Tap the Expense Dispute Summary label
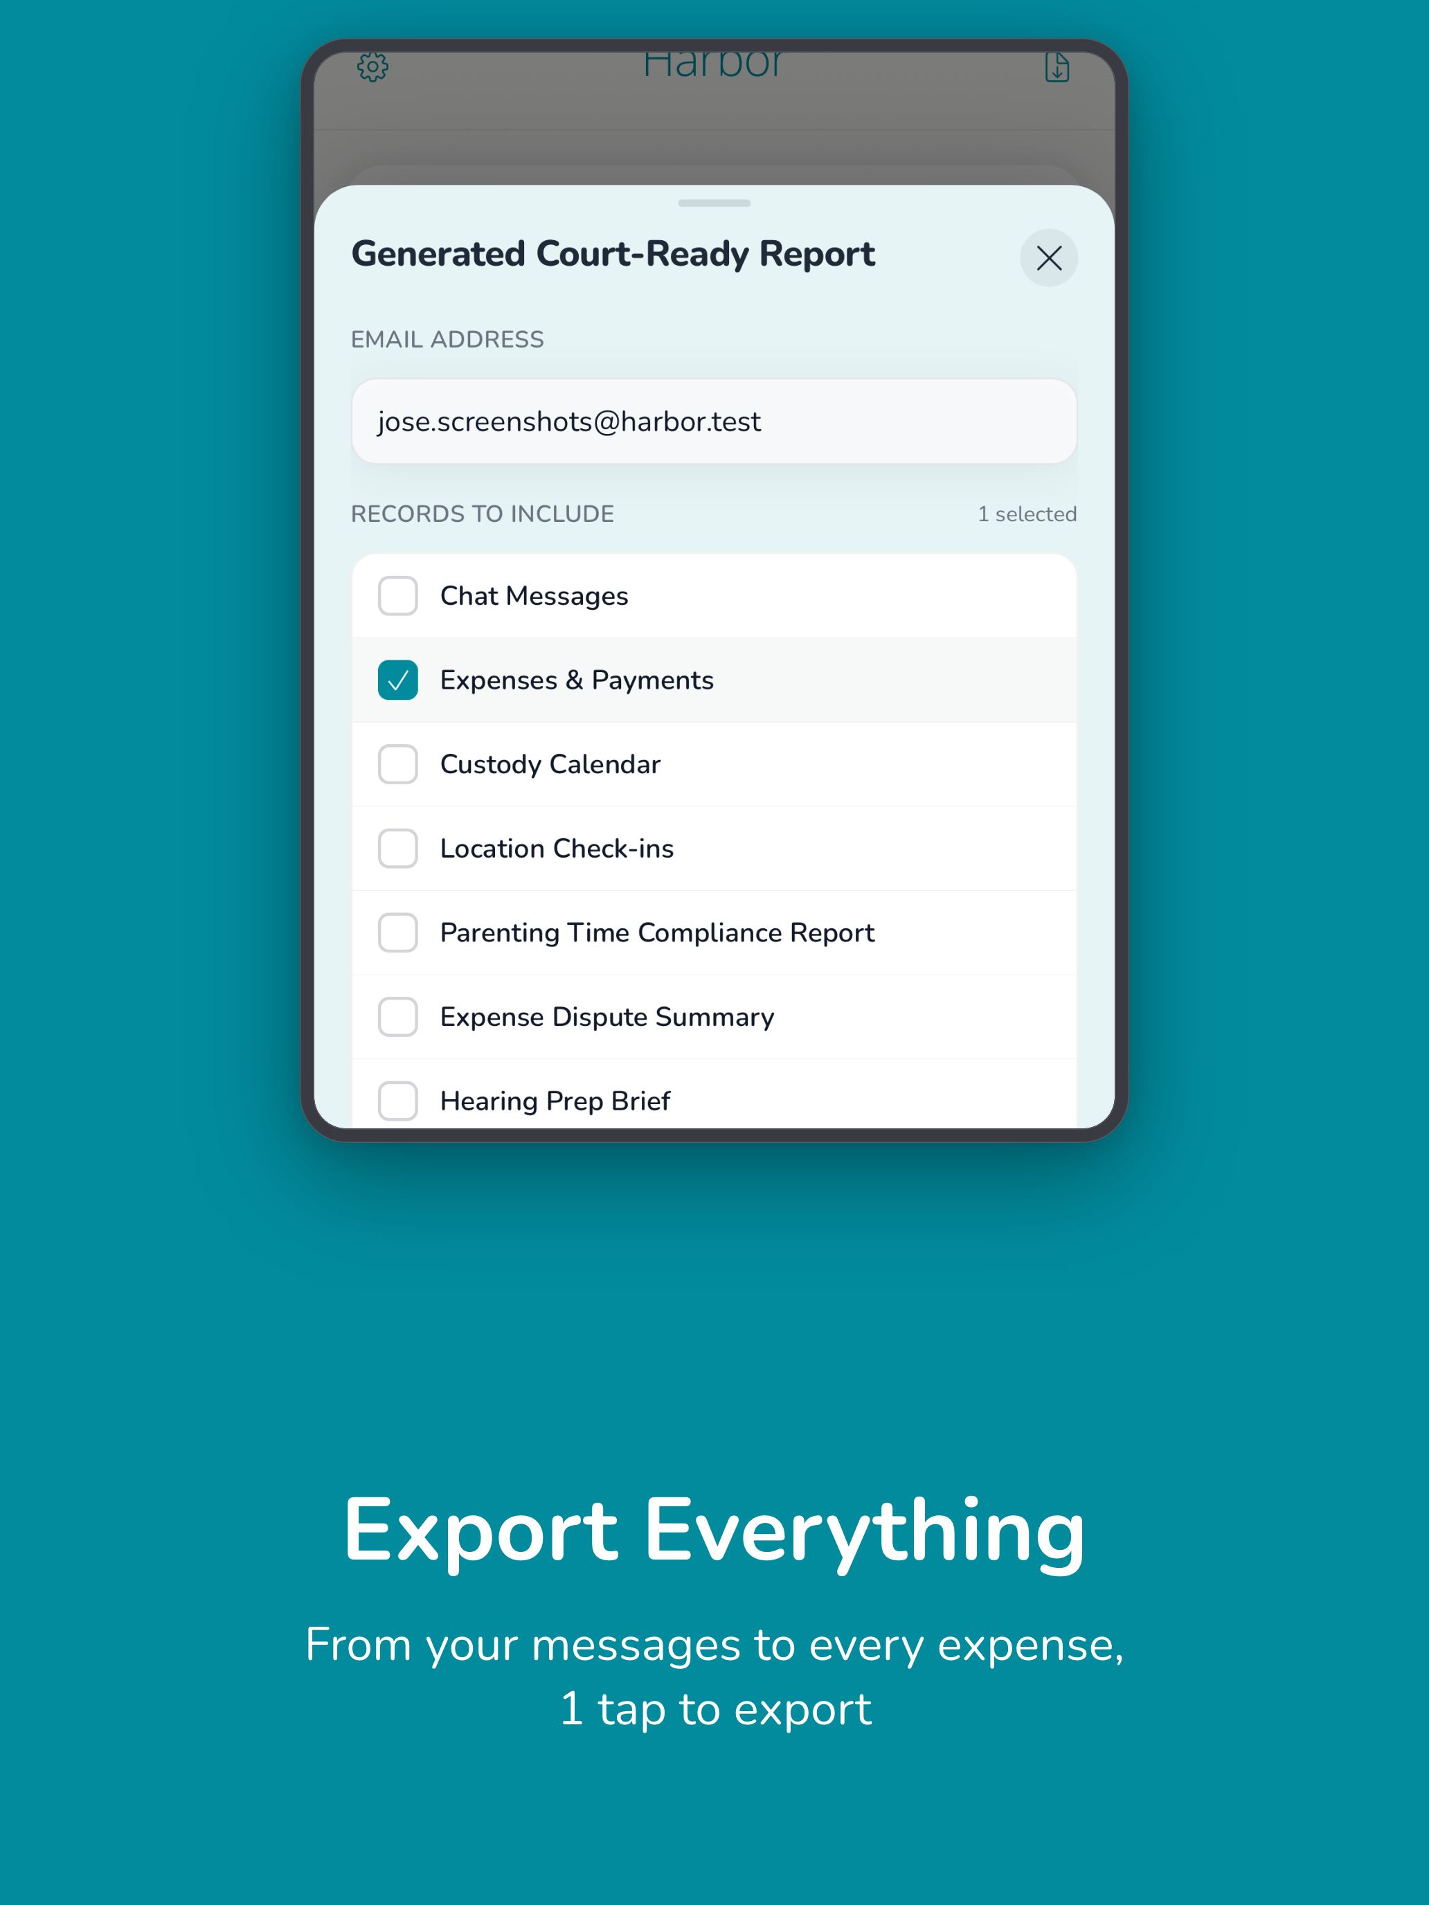 click(x=606, y=1017)
